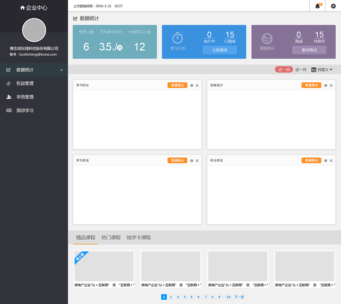Image resolution: width=341 pixels, height=304 pixels.
Task: Open 权益管理 in sidebar
Action: [x=34, y=83]
